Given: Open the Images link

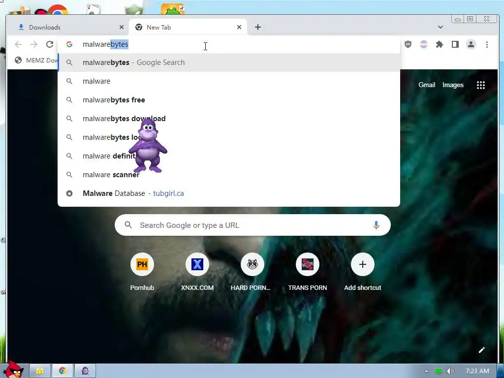Looking at the screenshot, I should [x=453, y=85].
